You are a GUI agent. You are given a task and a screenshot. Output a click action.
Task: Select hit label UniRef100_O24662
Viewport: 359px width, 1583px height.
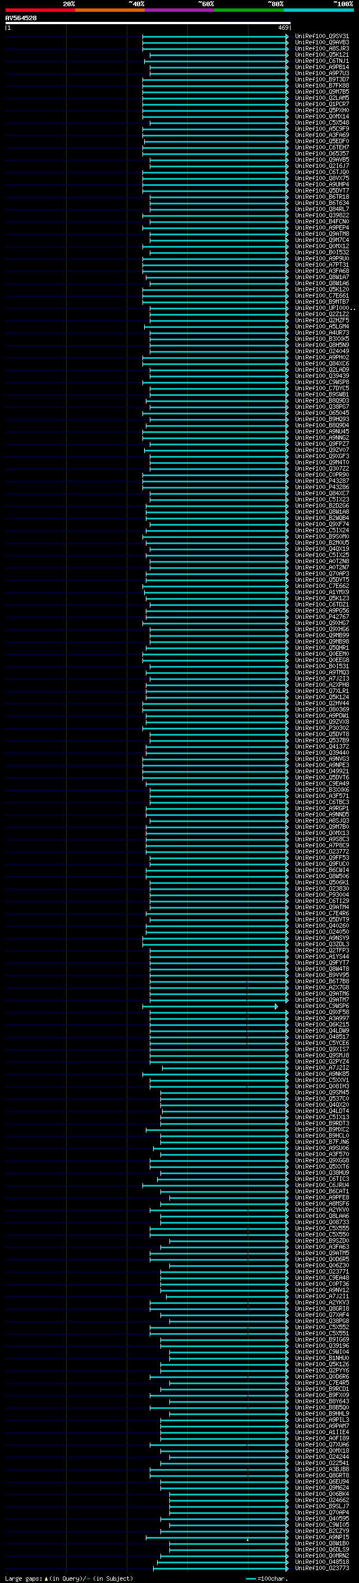pyautogui.click(x=322, y=1500)
